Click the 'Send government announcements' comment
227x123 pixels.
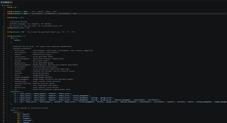coord(45,67)
